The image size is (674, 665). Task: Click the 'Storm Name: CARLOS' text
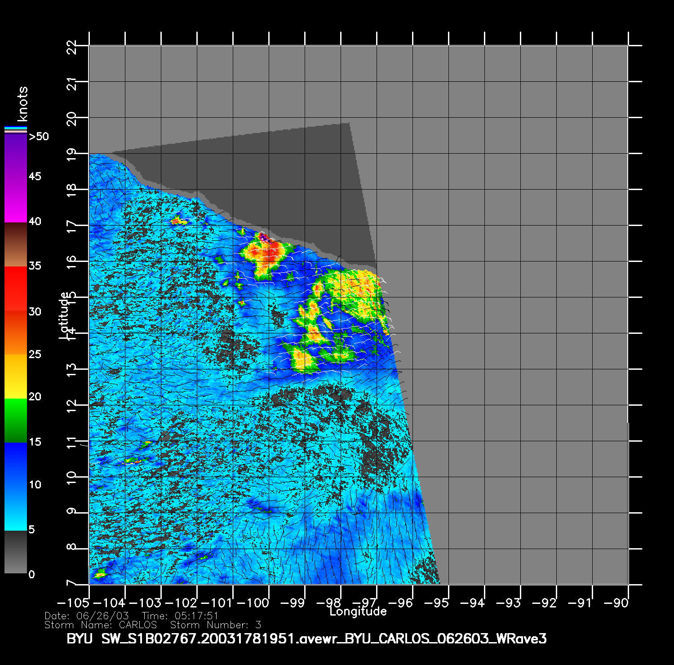101,625
